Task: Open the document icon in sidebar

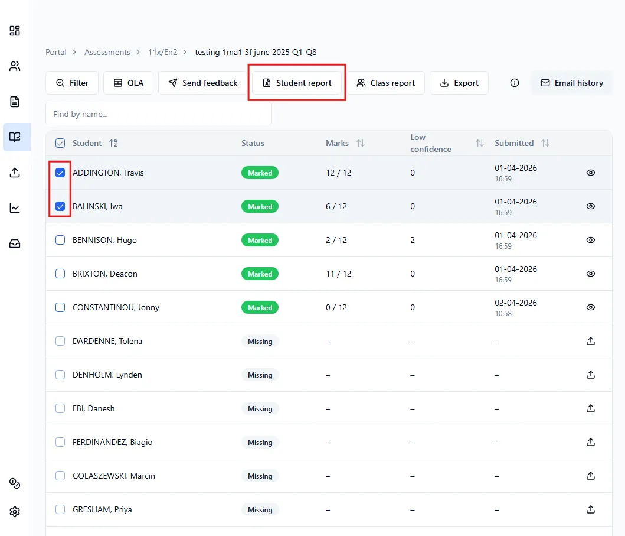Action: pyautogui.click(x=15, y=102)
